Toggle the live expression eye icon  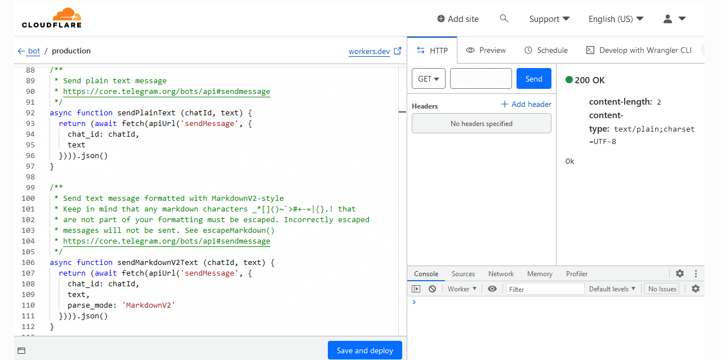click(492, 289)
